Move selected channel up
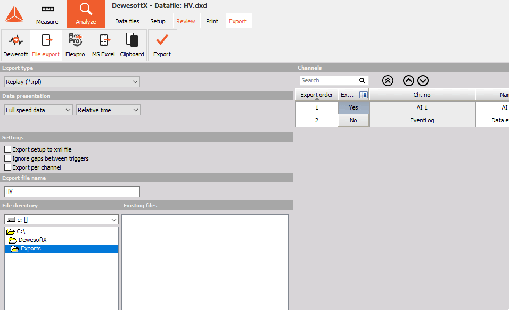This screenshot has height=310, width=509. pyautogui.click(x=408, y=80)
